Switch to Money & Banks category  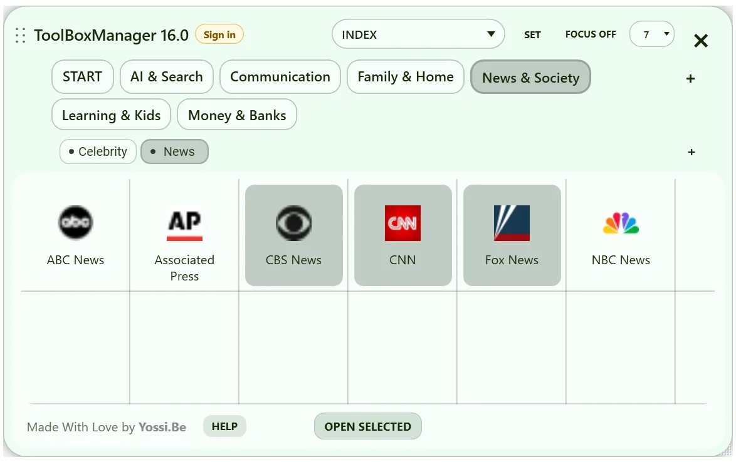click(237, 115)
